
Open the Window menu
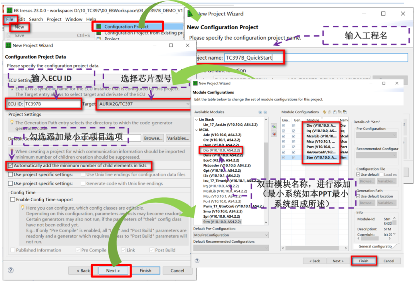74,19
